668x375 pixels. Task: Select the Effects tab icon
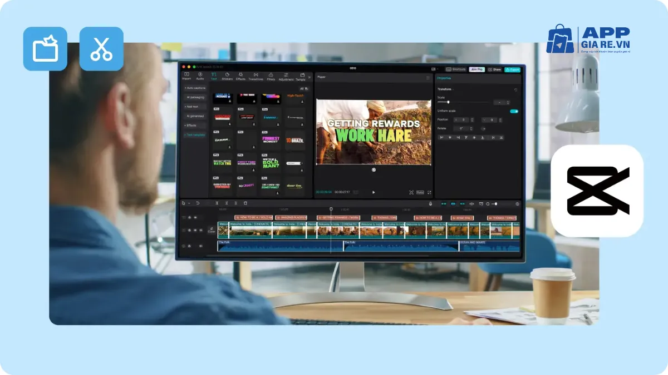coord(240,75)
